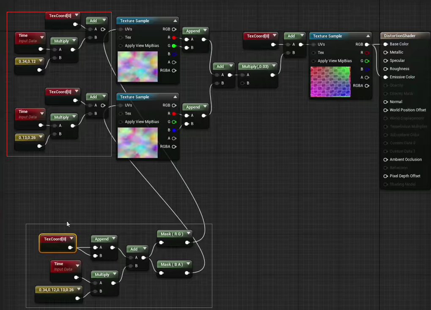
Task: Click the red R output pin beside DistortionShader
Action: [x=367, y=52]
